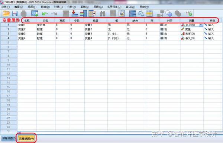
Task: Recall recently used dialogs icon
Action: [x=35, y=13]
